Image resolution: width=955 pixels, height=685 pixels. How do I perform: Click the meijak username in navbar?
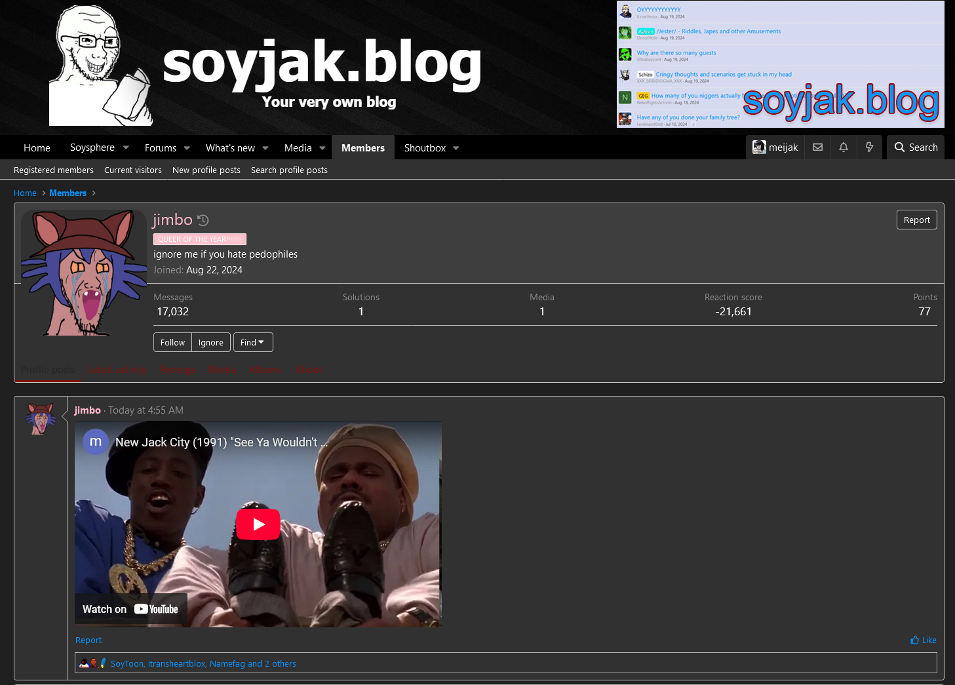click(x=783, y=147)
